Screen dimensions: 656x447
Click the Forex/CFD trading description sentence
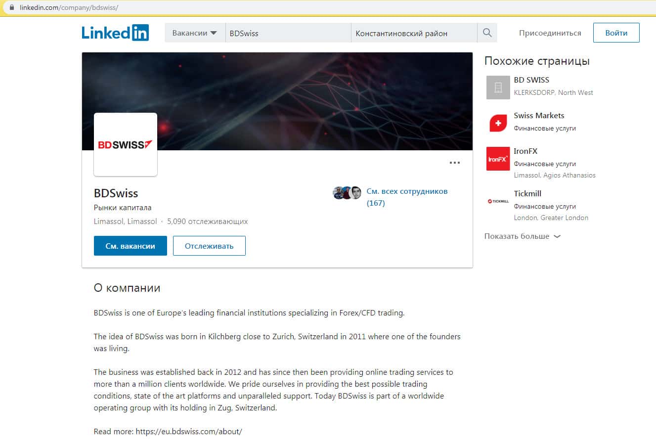pyautogui.click(x=249, y=313)
